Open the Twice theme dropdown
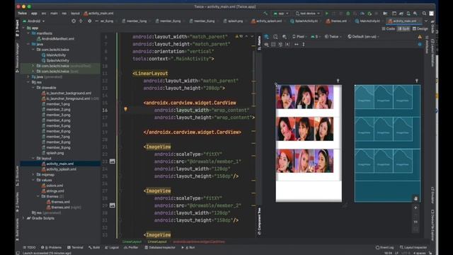This screenshot has height=255, width=453. (x=333, y=37)
